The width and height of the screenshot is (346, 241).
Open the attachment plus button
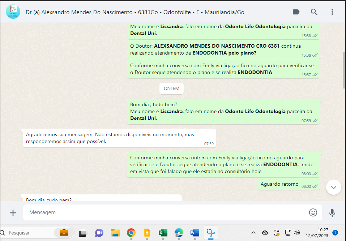click(x=13, y=212)
